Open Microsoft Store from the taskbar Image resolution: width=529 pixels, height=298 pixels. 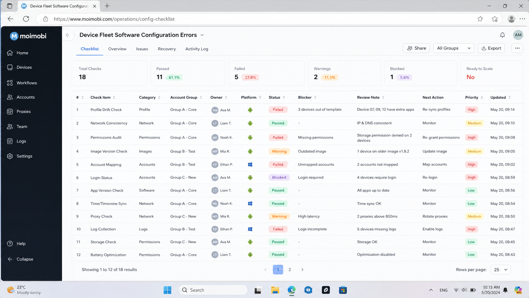pos(343,290)
